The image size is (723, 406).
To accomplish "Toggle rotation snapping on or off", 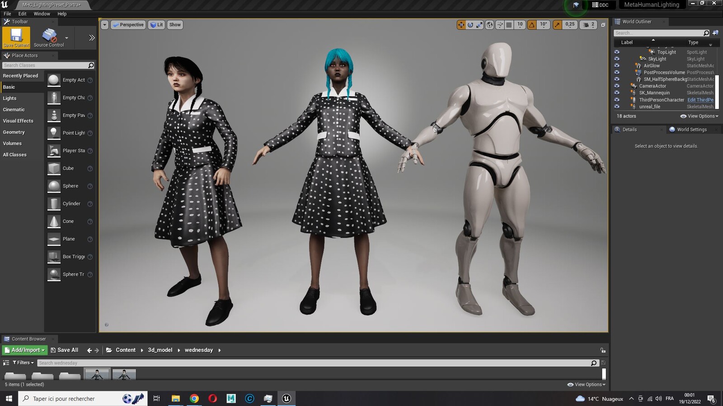I will click(x=532, y=25).
